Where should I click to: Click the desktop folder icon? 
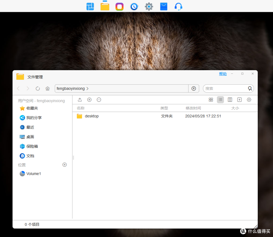coord(79,116)
